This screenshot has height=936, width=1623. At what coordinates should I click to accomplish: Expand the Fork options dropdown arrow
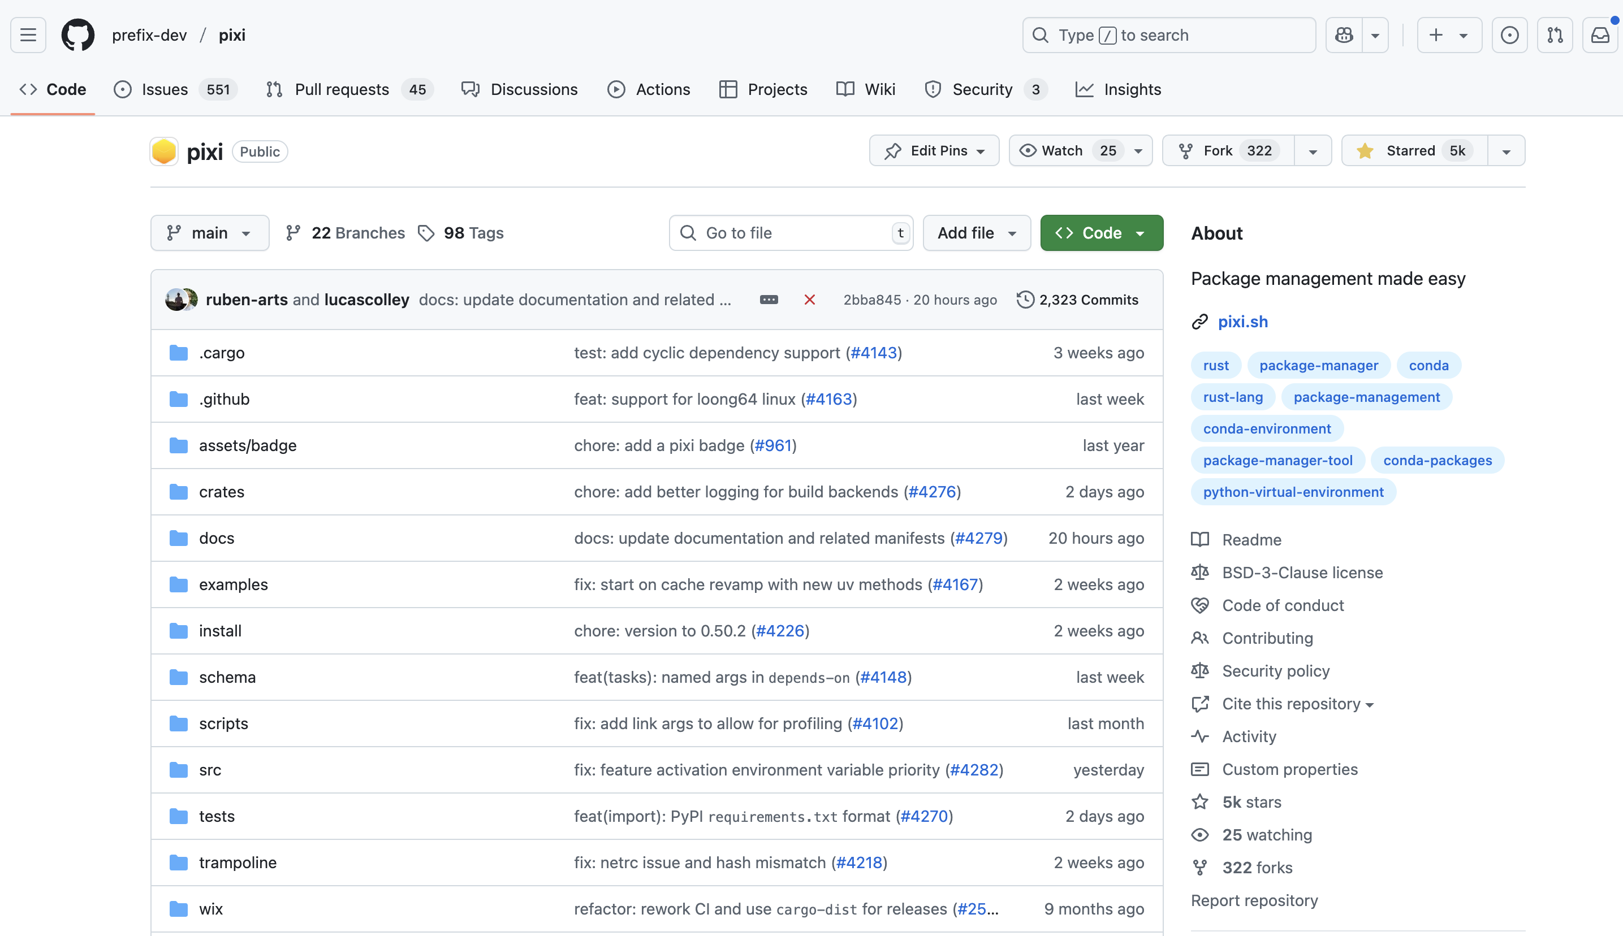click(x=1313, y=150)
